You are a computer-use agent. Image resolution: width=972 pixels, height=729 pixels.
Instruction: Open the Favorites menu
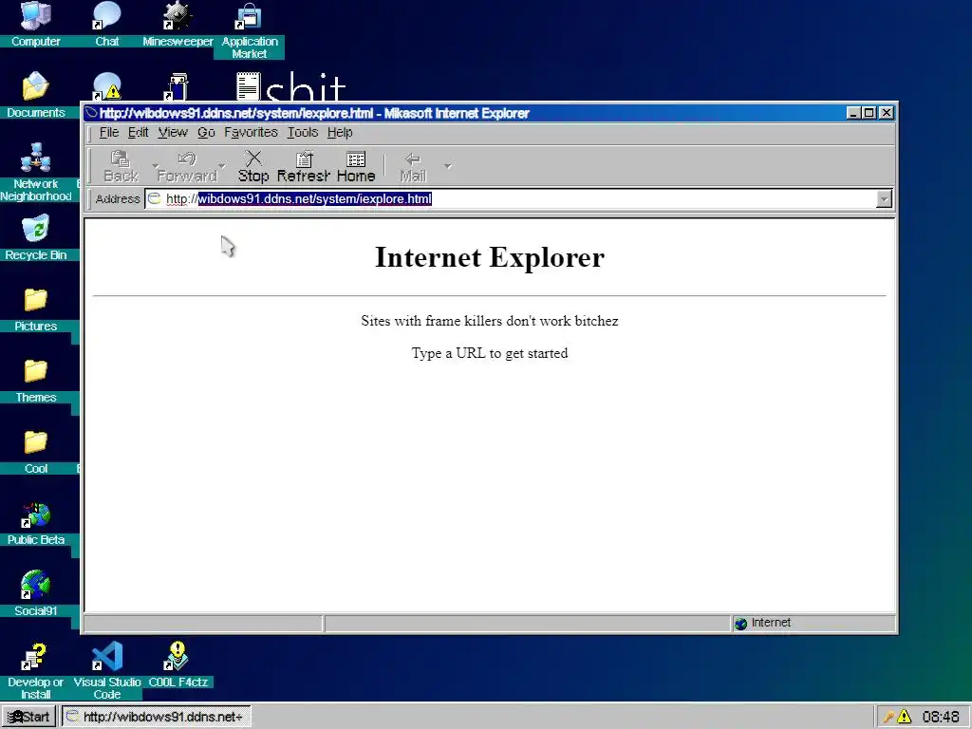pos(251,133)
